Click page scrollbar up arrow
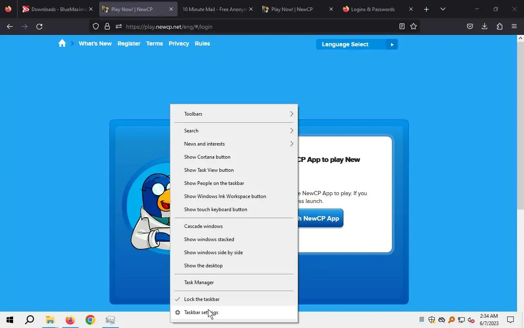The width and height of the screenshot is (524, 328). pos(520,38)
